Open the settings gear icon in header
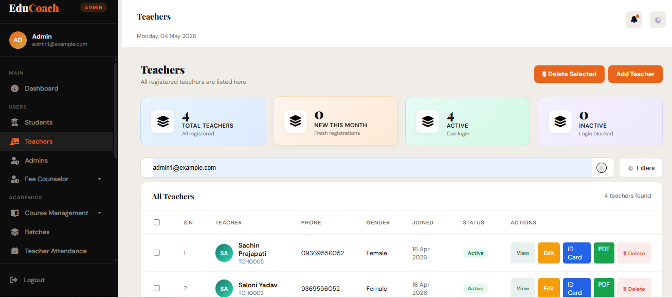Viewport: 672px width, 298px height. (658, 20)
